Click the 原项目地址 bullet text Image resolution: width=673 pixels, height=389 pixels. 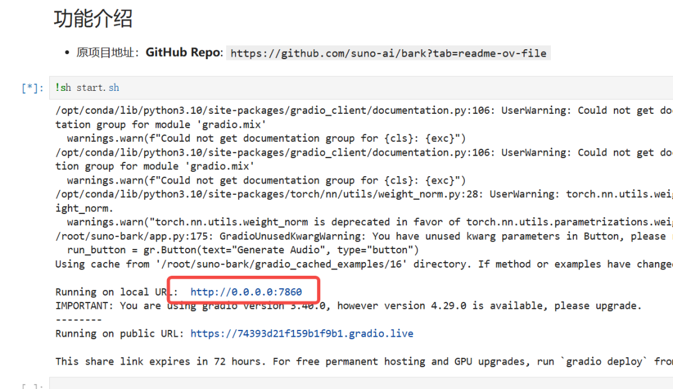tap(106, 53)
